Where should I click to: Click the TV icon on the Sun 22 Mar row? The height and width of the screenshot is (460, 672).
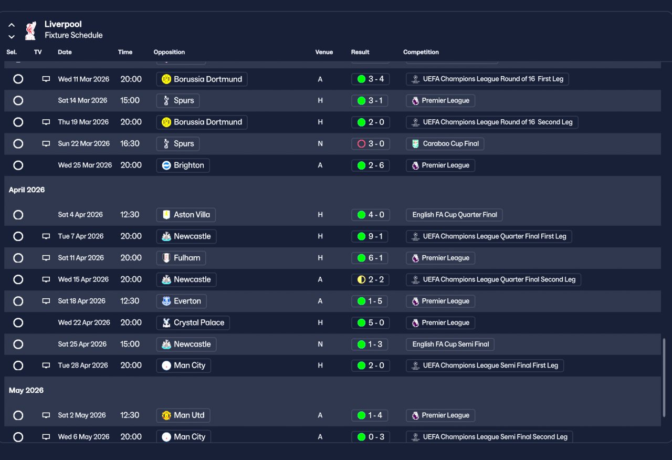pos(46,144)
